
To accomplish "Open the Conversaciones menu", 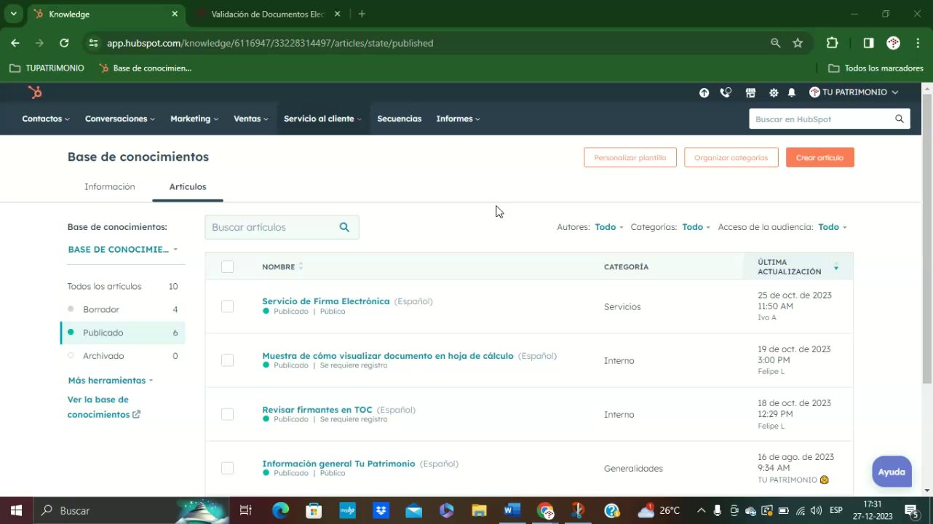I will click(120, 119).
